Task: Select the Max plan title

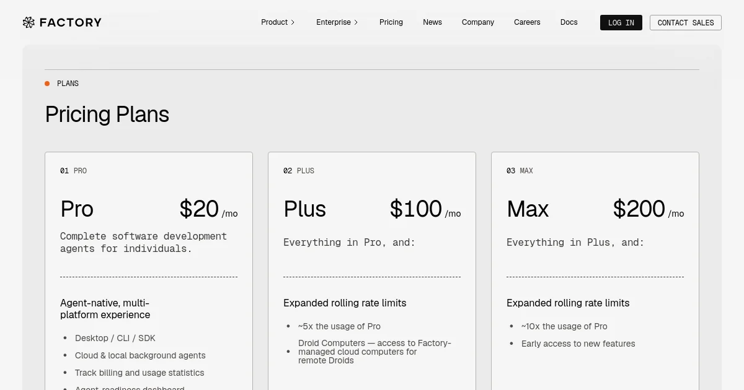Action: [528, 209]
